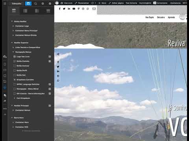
Task: Click the undo arrow in left rail
Action: point(5,96)
